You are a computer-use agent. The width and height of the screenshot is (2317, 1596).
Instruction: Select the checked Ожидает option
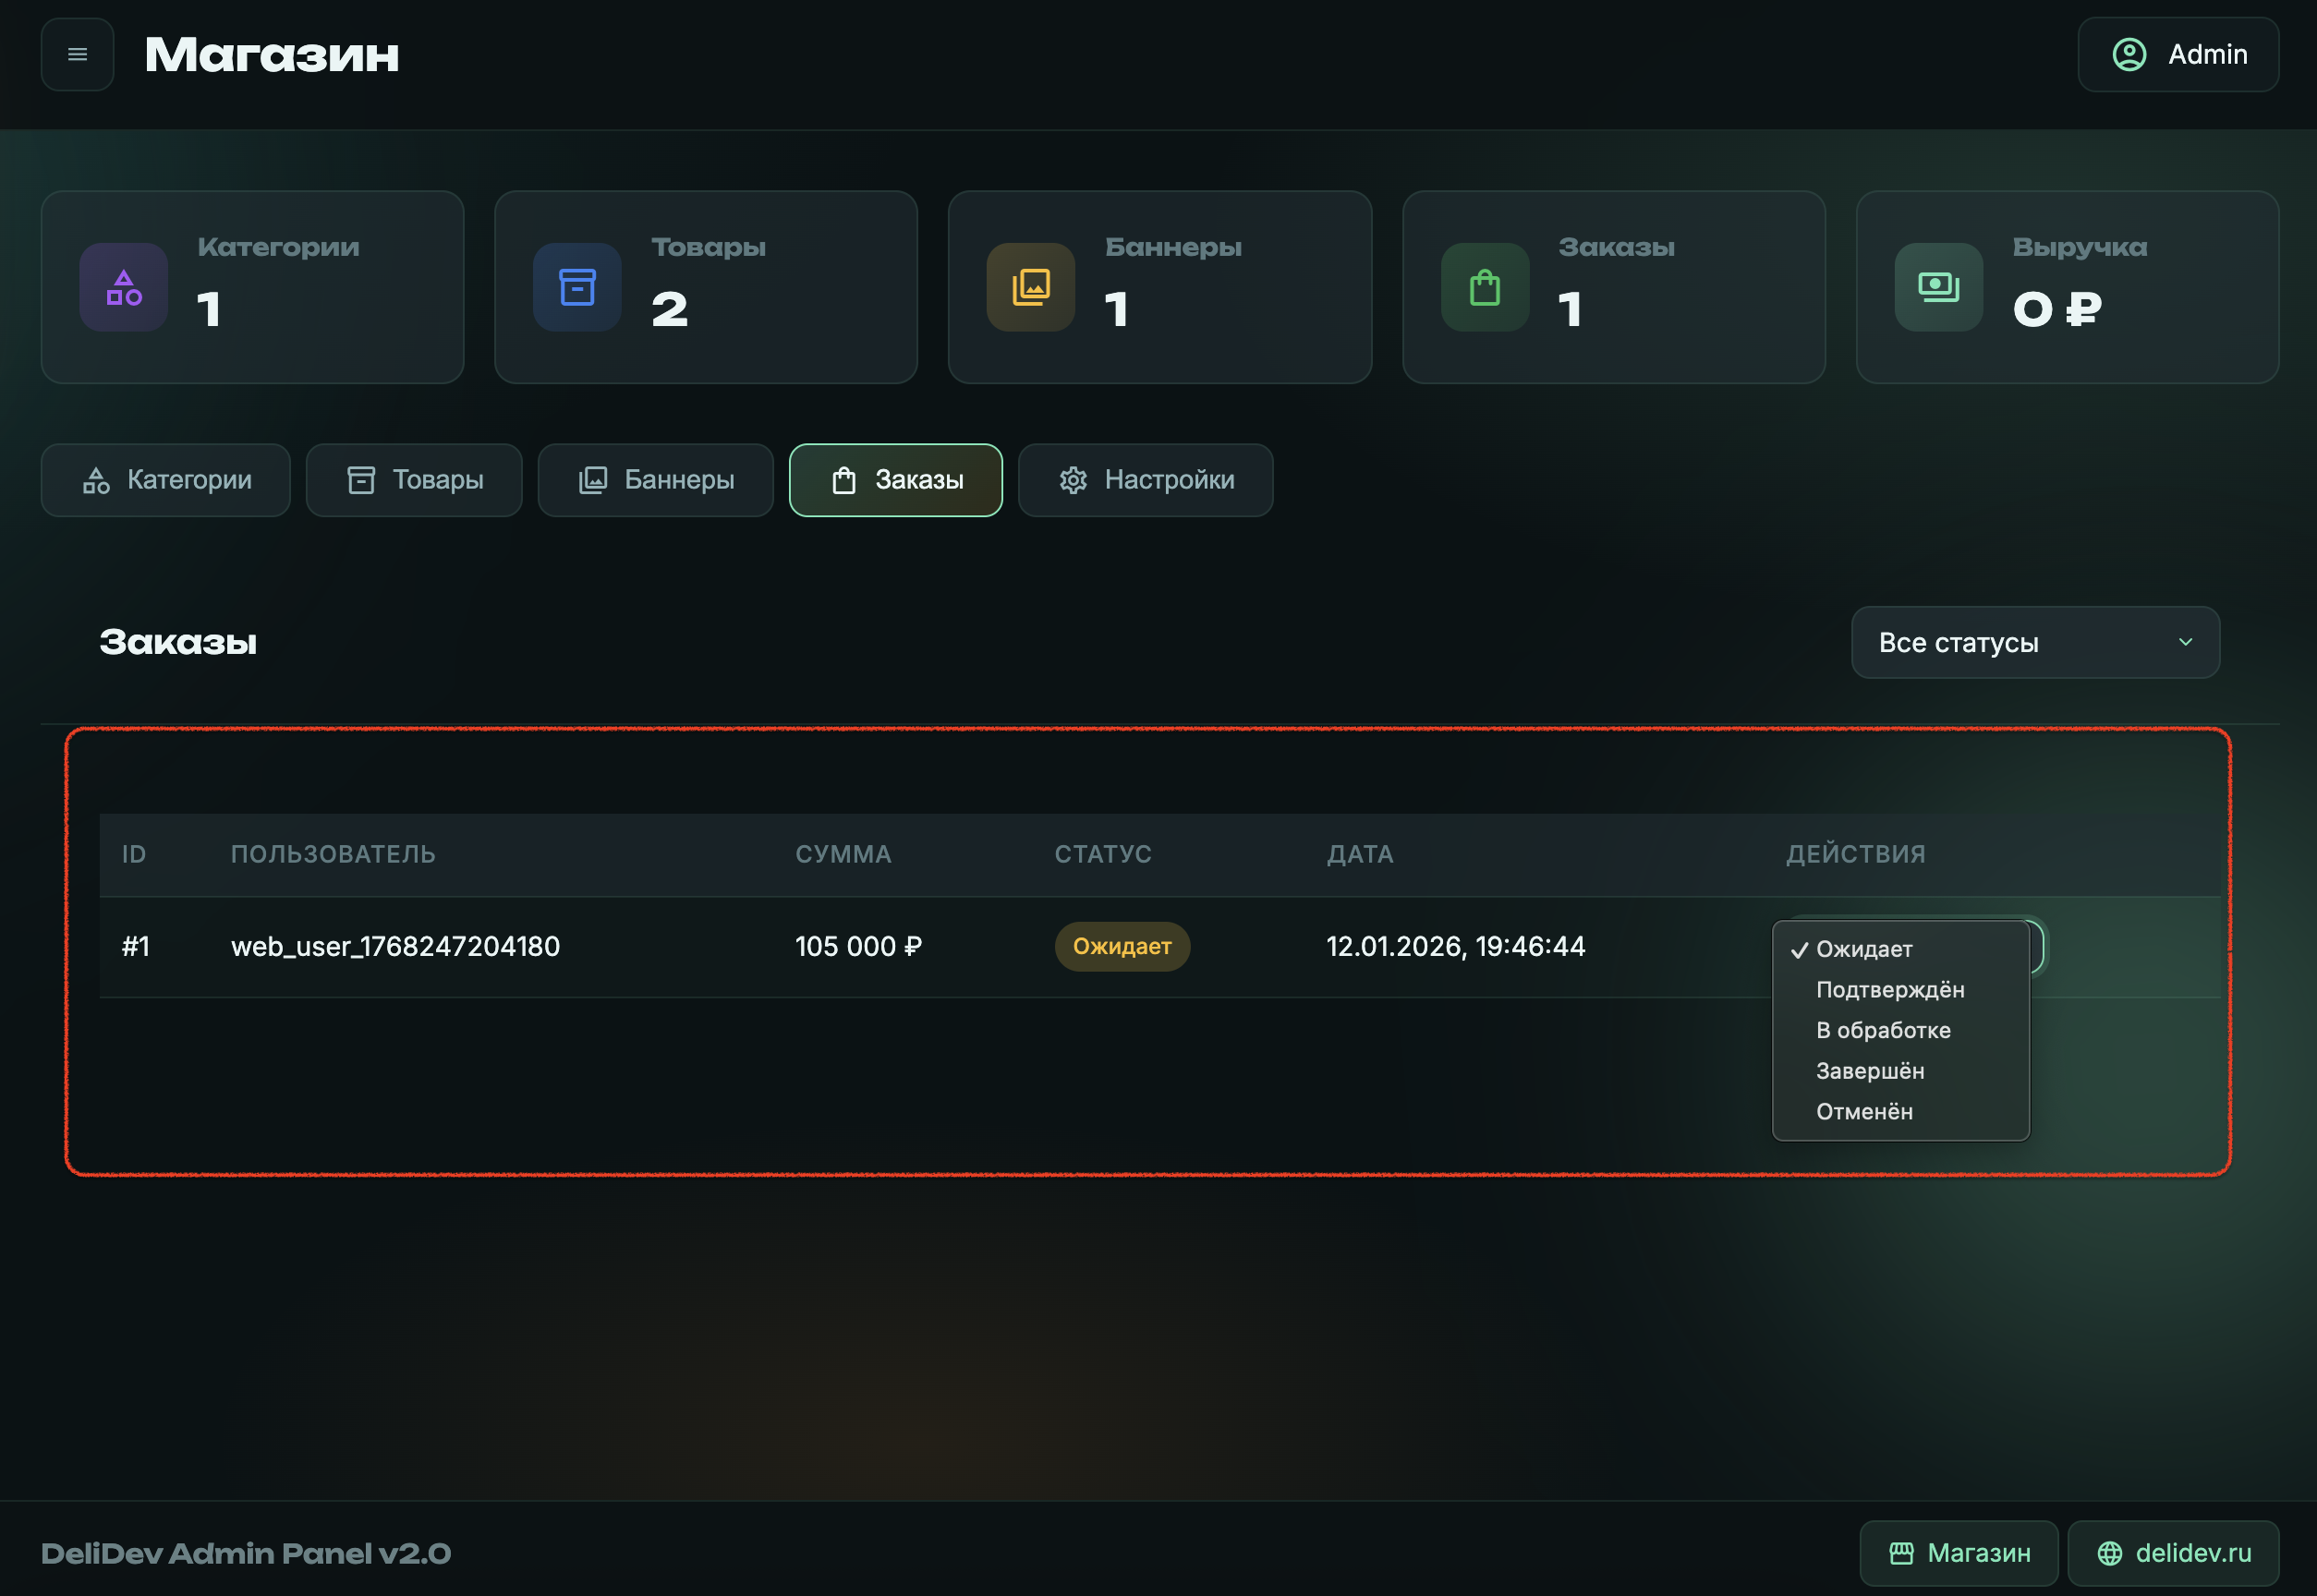1863,949
